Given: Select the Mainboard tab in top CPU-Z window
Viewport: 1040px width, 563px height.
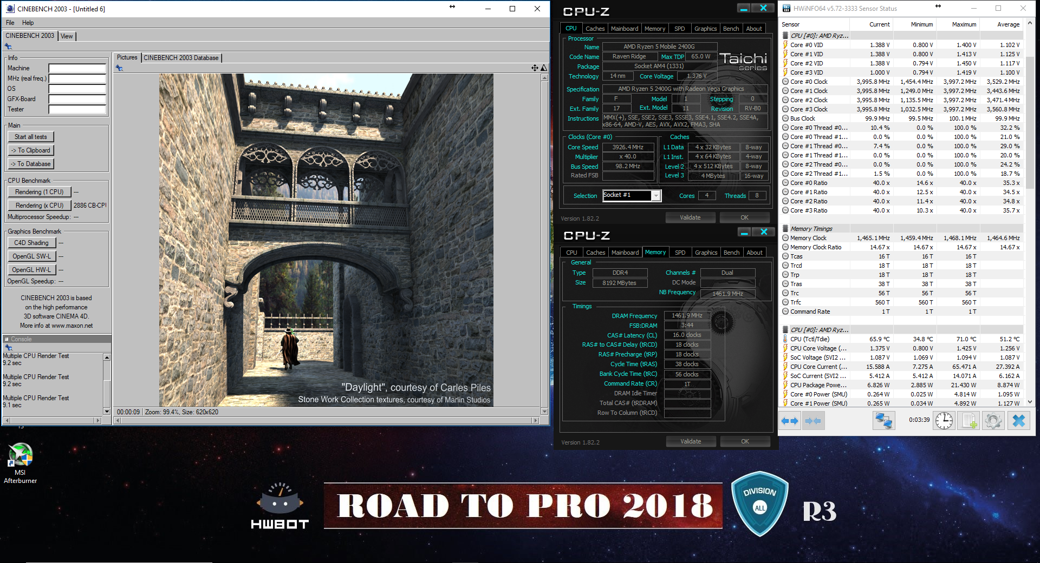Looking at the screenshot, I should (625, 29).
